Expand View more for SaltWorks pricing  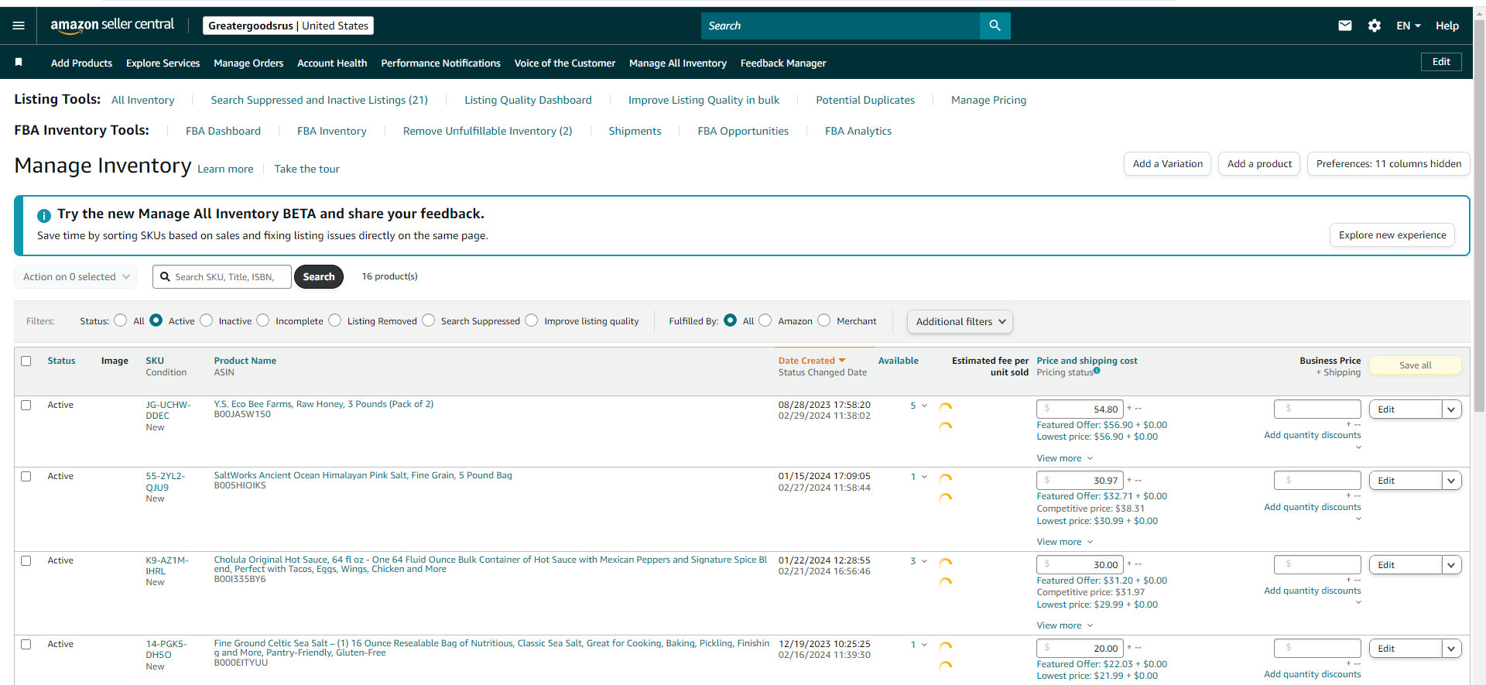coord(1065,542)
